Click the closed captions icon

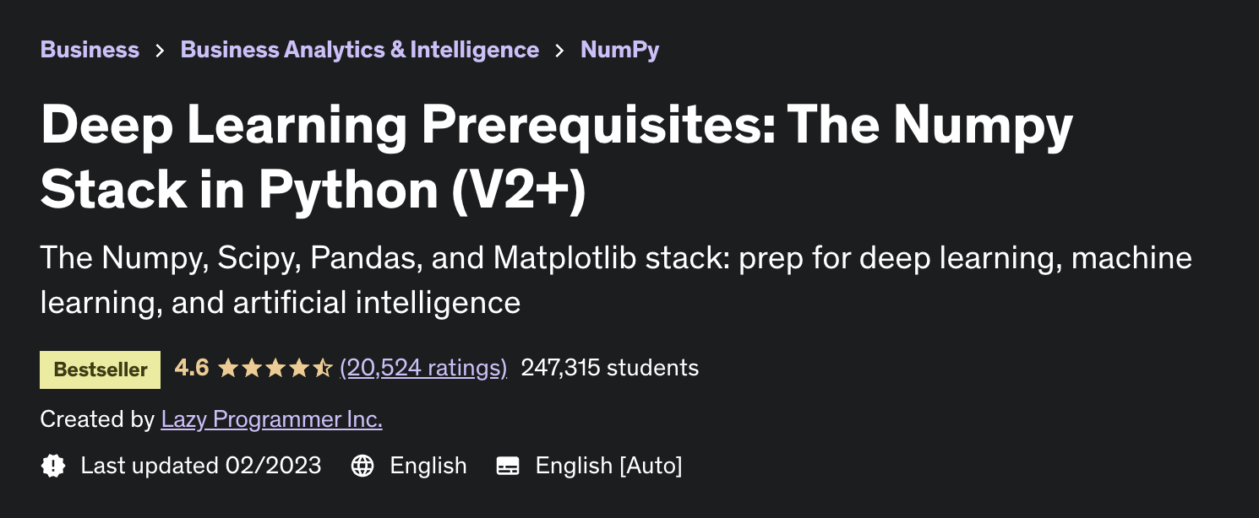click(x=508, y=466)
